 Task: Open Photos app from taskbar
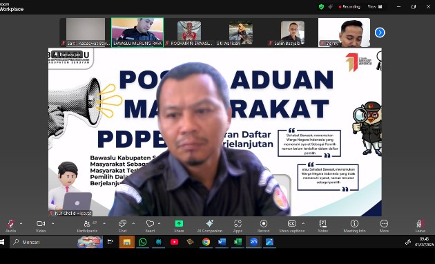[269, 242]
